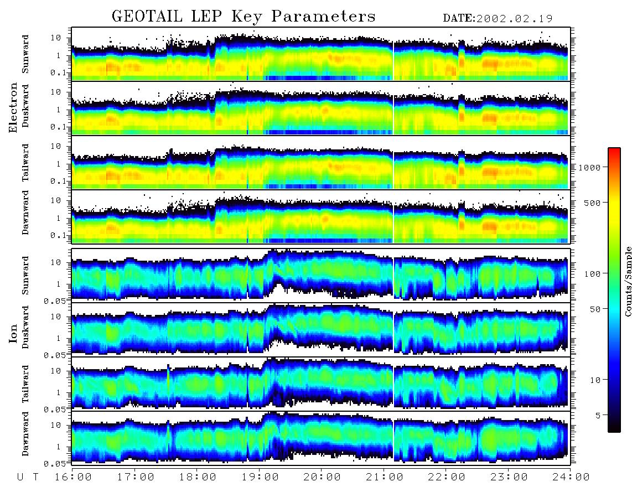Click the Ion Tailward panel label
632x487 pixels.
coord(25,384)
